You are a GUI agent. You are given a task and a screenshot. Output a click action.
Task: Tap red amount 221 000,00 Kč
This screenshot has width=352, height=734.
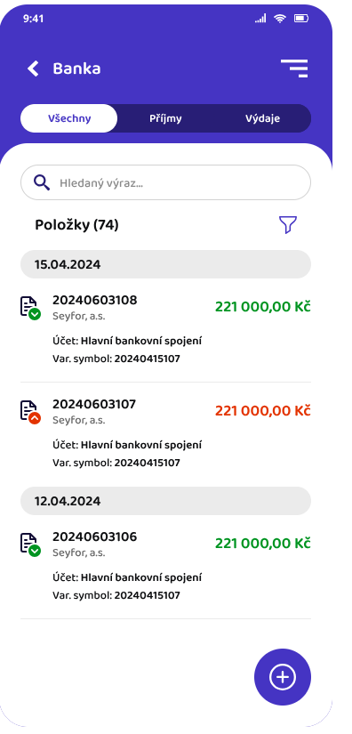(x=263, y=410)
